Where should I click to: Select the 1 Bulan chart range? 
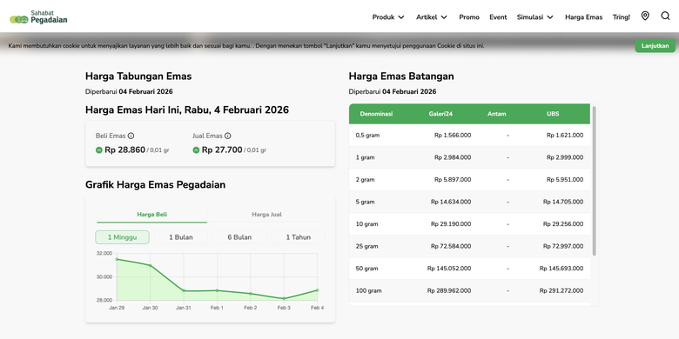click(x=181, y=237)
